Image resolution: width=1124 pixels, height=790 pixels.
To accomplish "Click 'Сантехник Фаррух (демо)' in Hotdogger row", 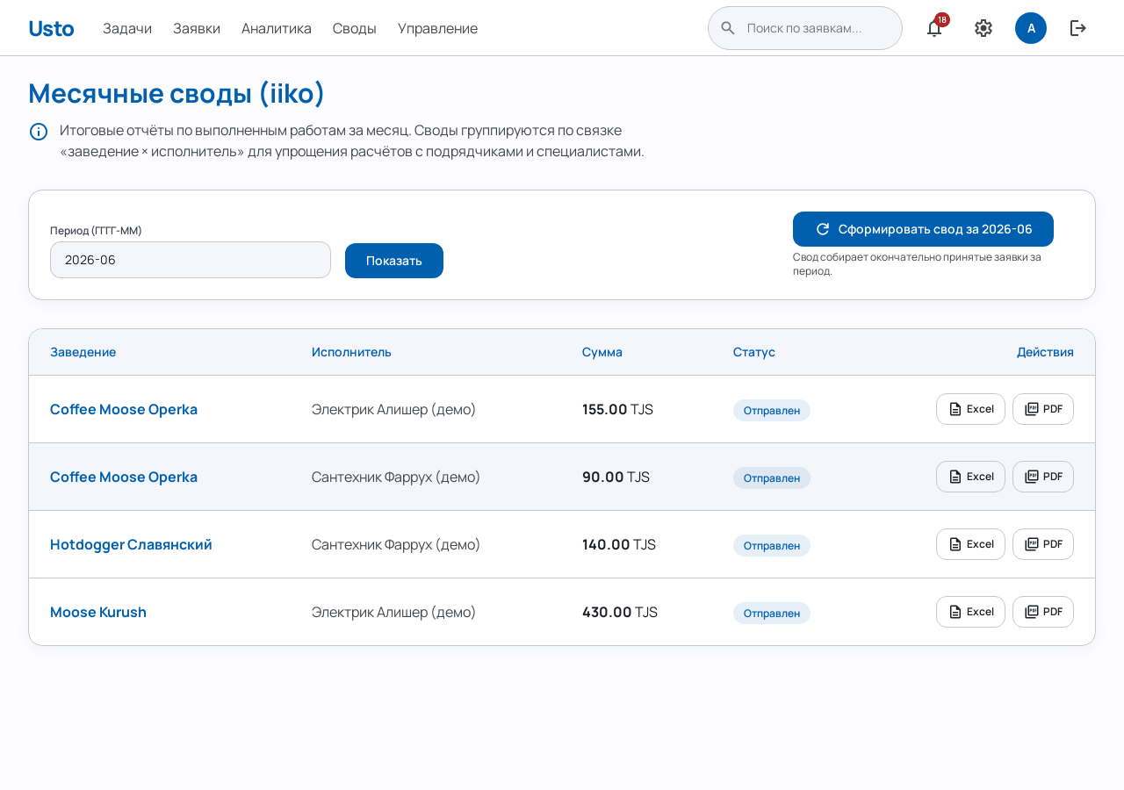I will pyautogui.click(x=396, y=544).
